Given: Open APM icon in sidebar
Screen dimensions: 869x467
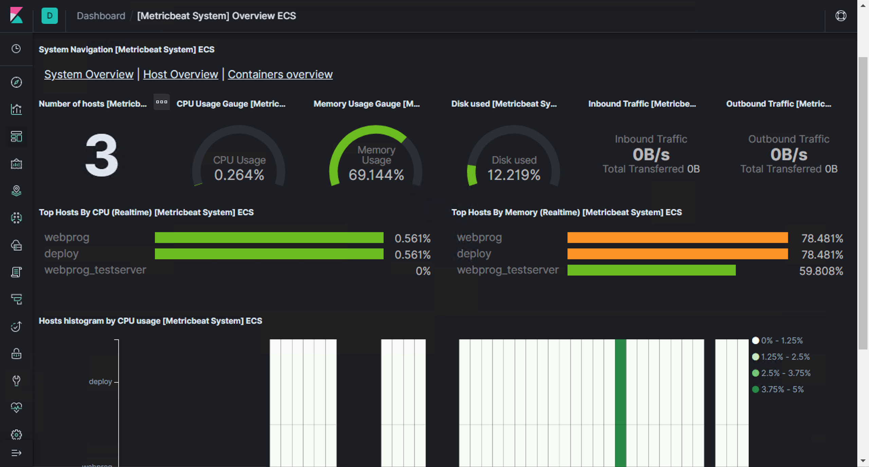Looking at the screenshot, I should click(16, 299).
